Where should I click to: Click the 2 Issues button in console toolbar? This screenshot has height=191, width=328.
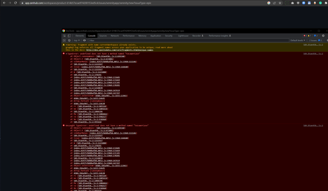(316, 40)
